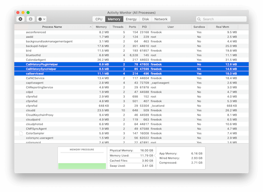Switch to the Disk tab
Viewport: 263px width, 192px height.
(x=145, y=19)
